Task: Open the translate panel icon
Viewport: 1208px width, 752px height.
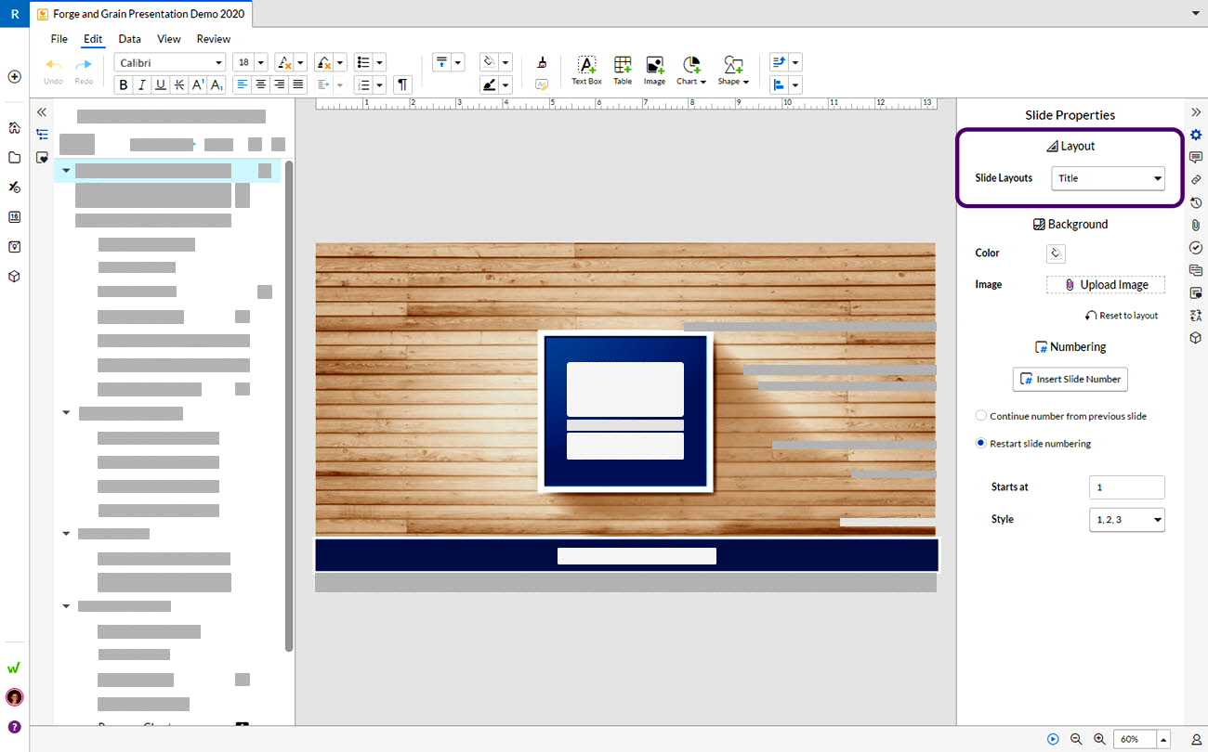Action: click(x=1196, y=316)
